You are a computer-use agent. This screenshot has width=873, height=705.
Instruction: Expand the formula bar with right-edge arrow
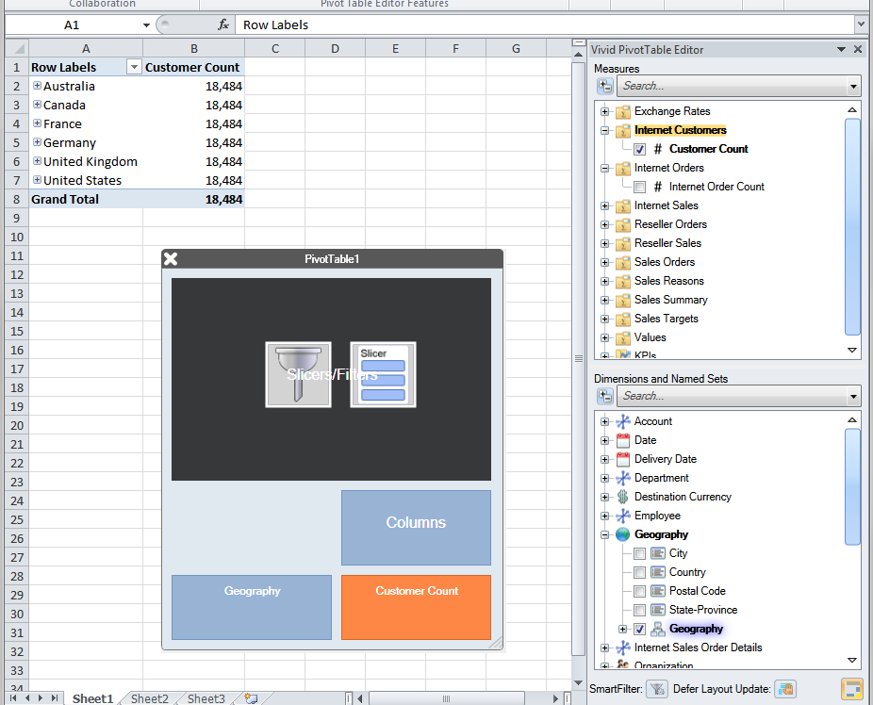862,25
